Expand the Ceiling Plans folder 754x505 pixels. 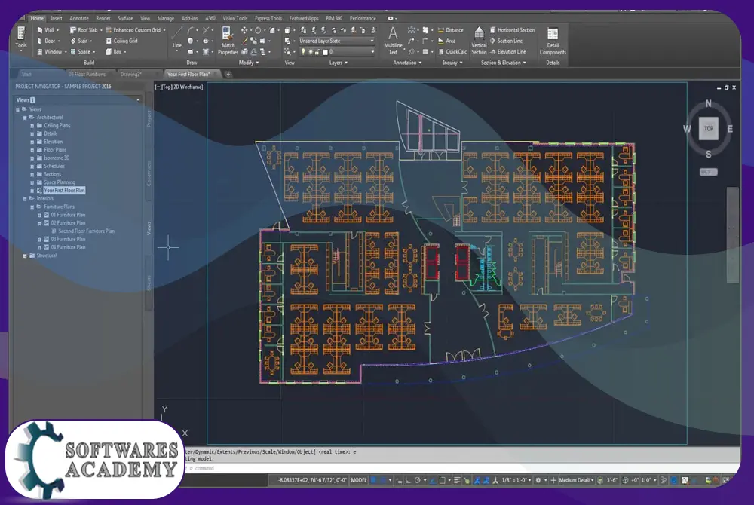point(32,126)
